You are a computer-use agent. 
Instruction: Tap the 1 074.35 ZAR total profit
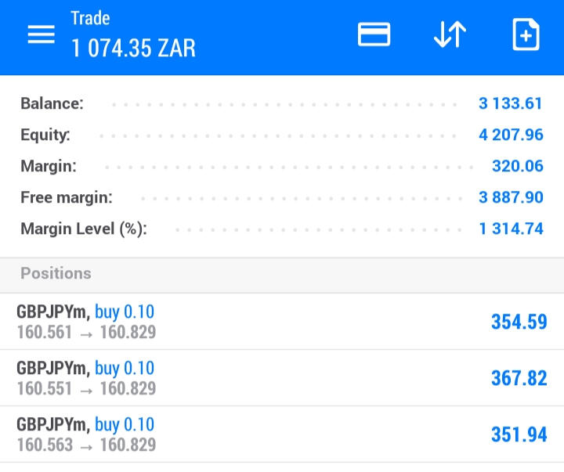pyautogui.click(x=133, y=49)
